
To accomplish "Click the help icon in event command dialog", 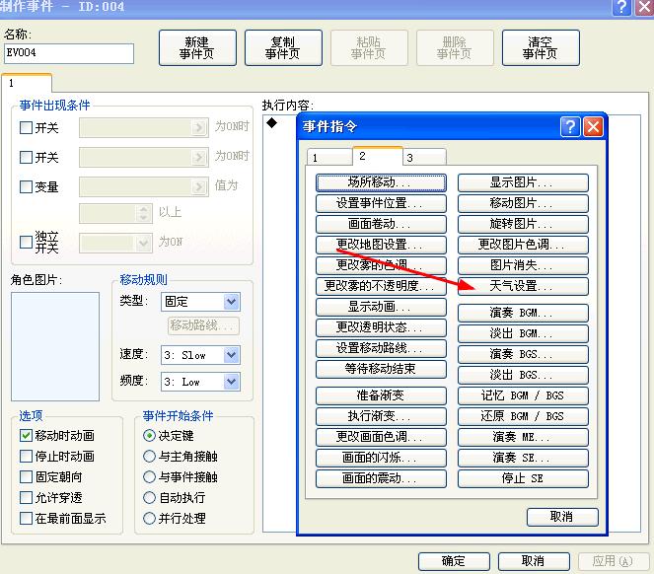I will point(570,126).
